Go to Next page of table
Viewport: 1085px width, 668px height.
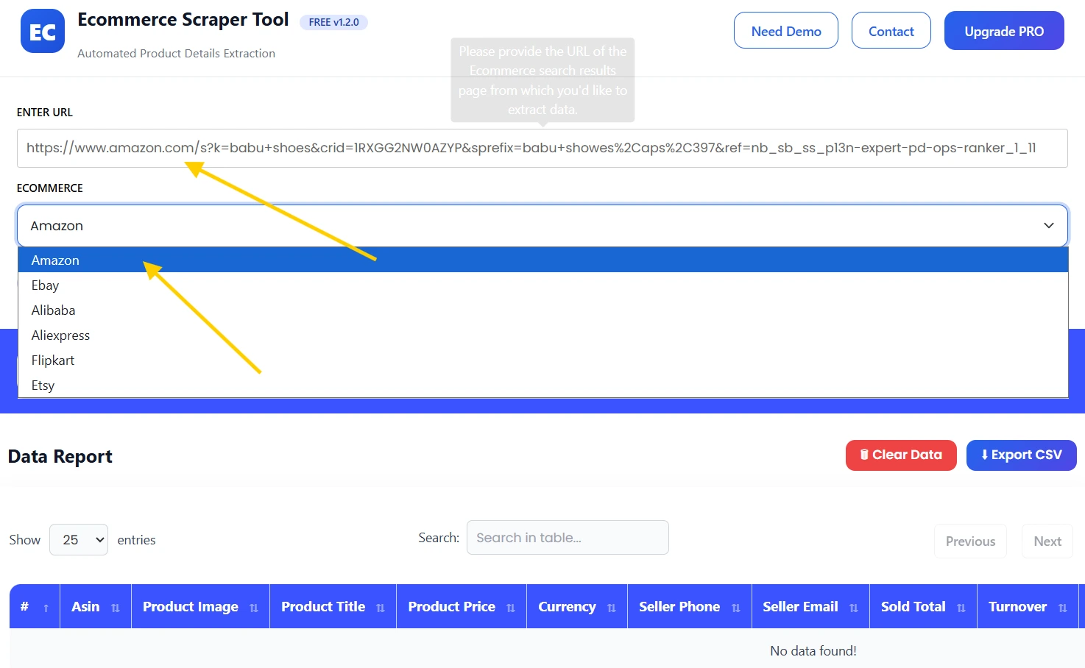pyautogui.click(x=1047, y=541)
